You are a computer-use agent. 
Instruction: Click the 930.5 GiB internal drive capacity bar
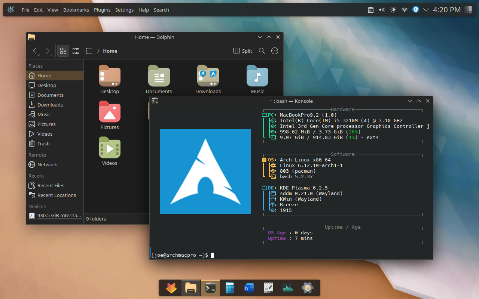tap(59, 219)
